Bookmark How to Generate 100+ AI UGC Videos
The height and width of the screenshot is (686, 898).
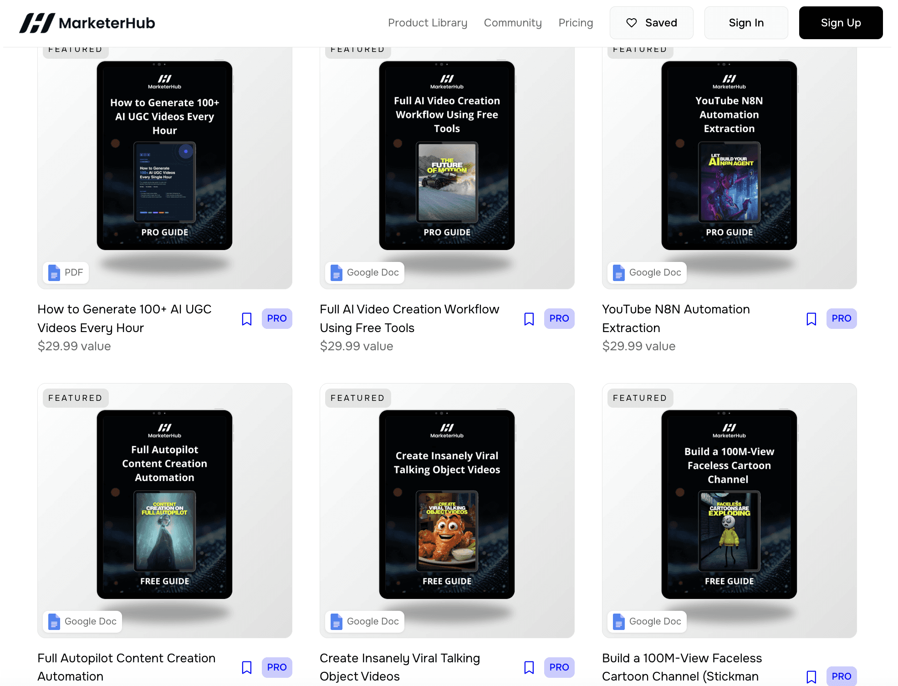tap(247, 319)
